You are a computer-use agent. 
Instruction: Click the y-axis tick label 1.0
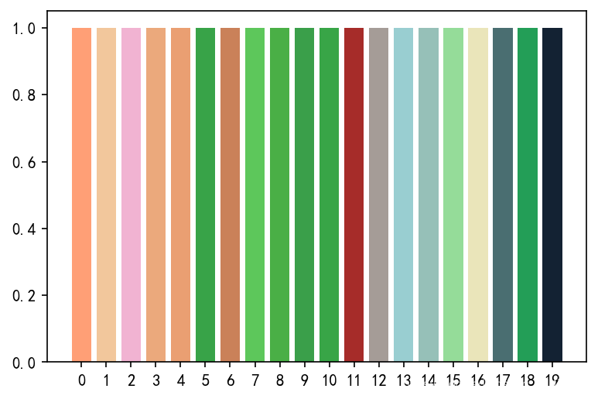point(24,29)
